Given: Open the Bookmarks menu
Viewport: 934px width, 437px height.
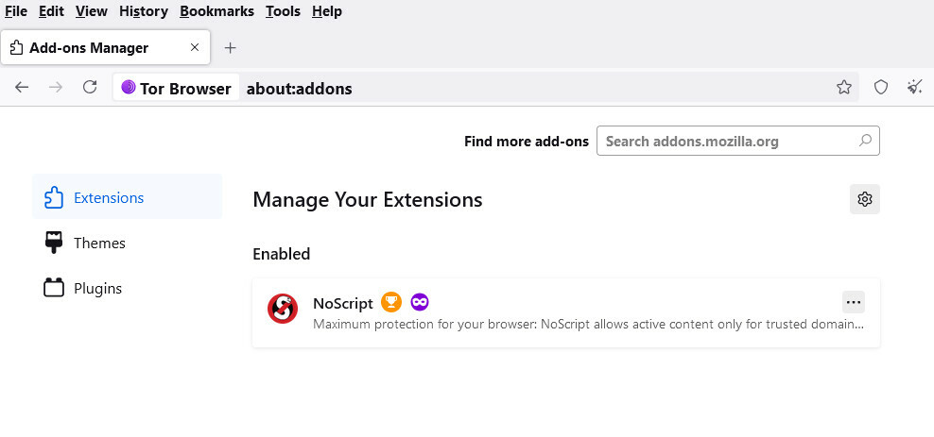Looking at the screenshot, I should pyautogui.click(x=216, y=11).
